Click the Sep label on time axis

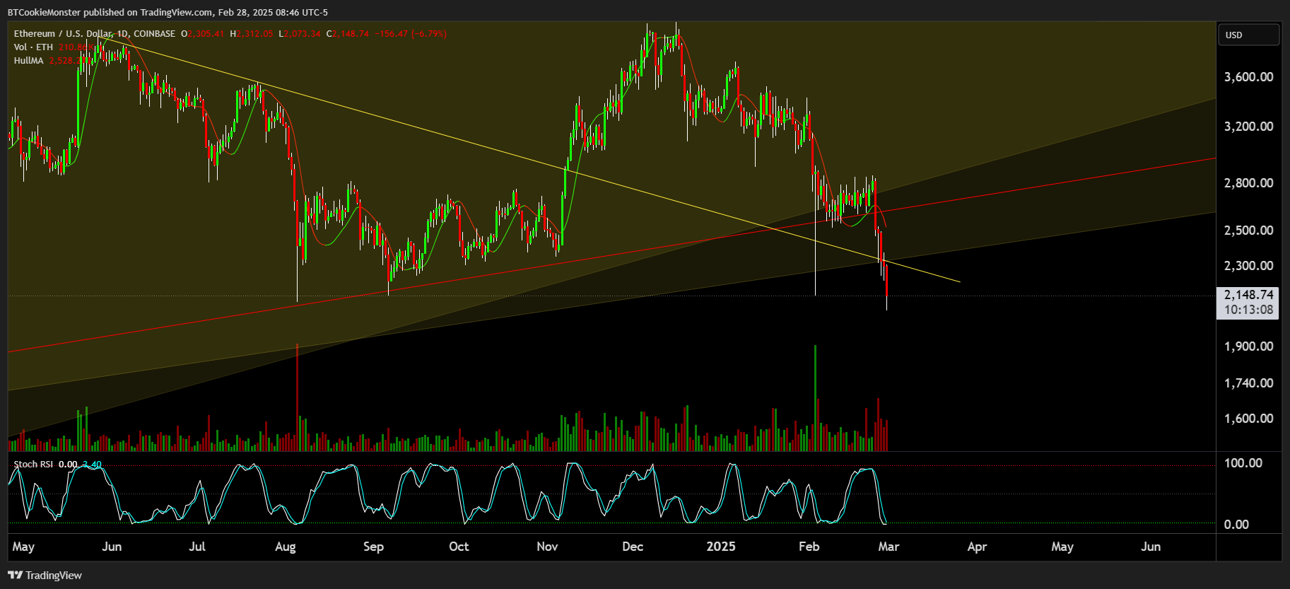coord(373,547)
